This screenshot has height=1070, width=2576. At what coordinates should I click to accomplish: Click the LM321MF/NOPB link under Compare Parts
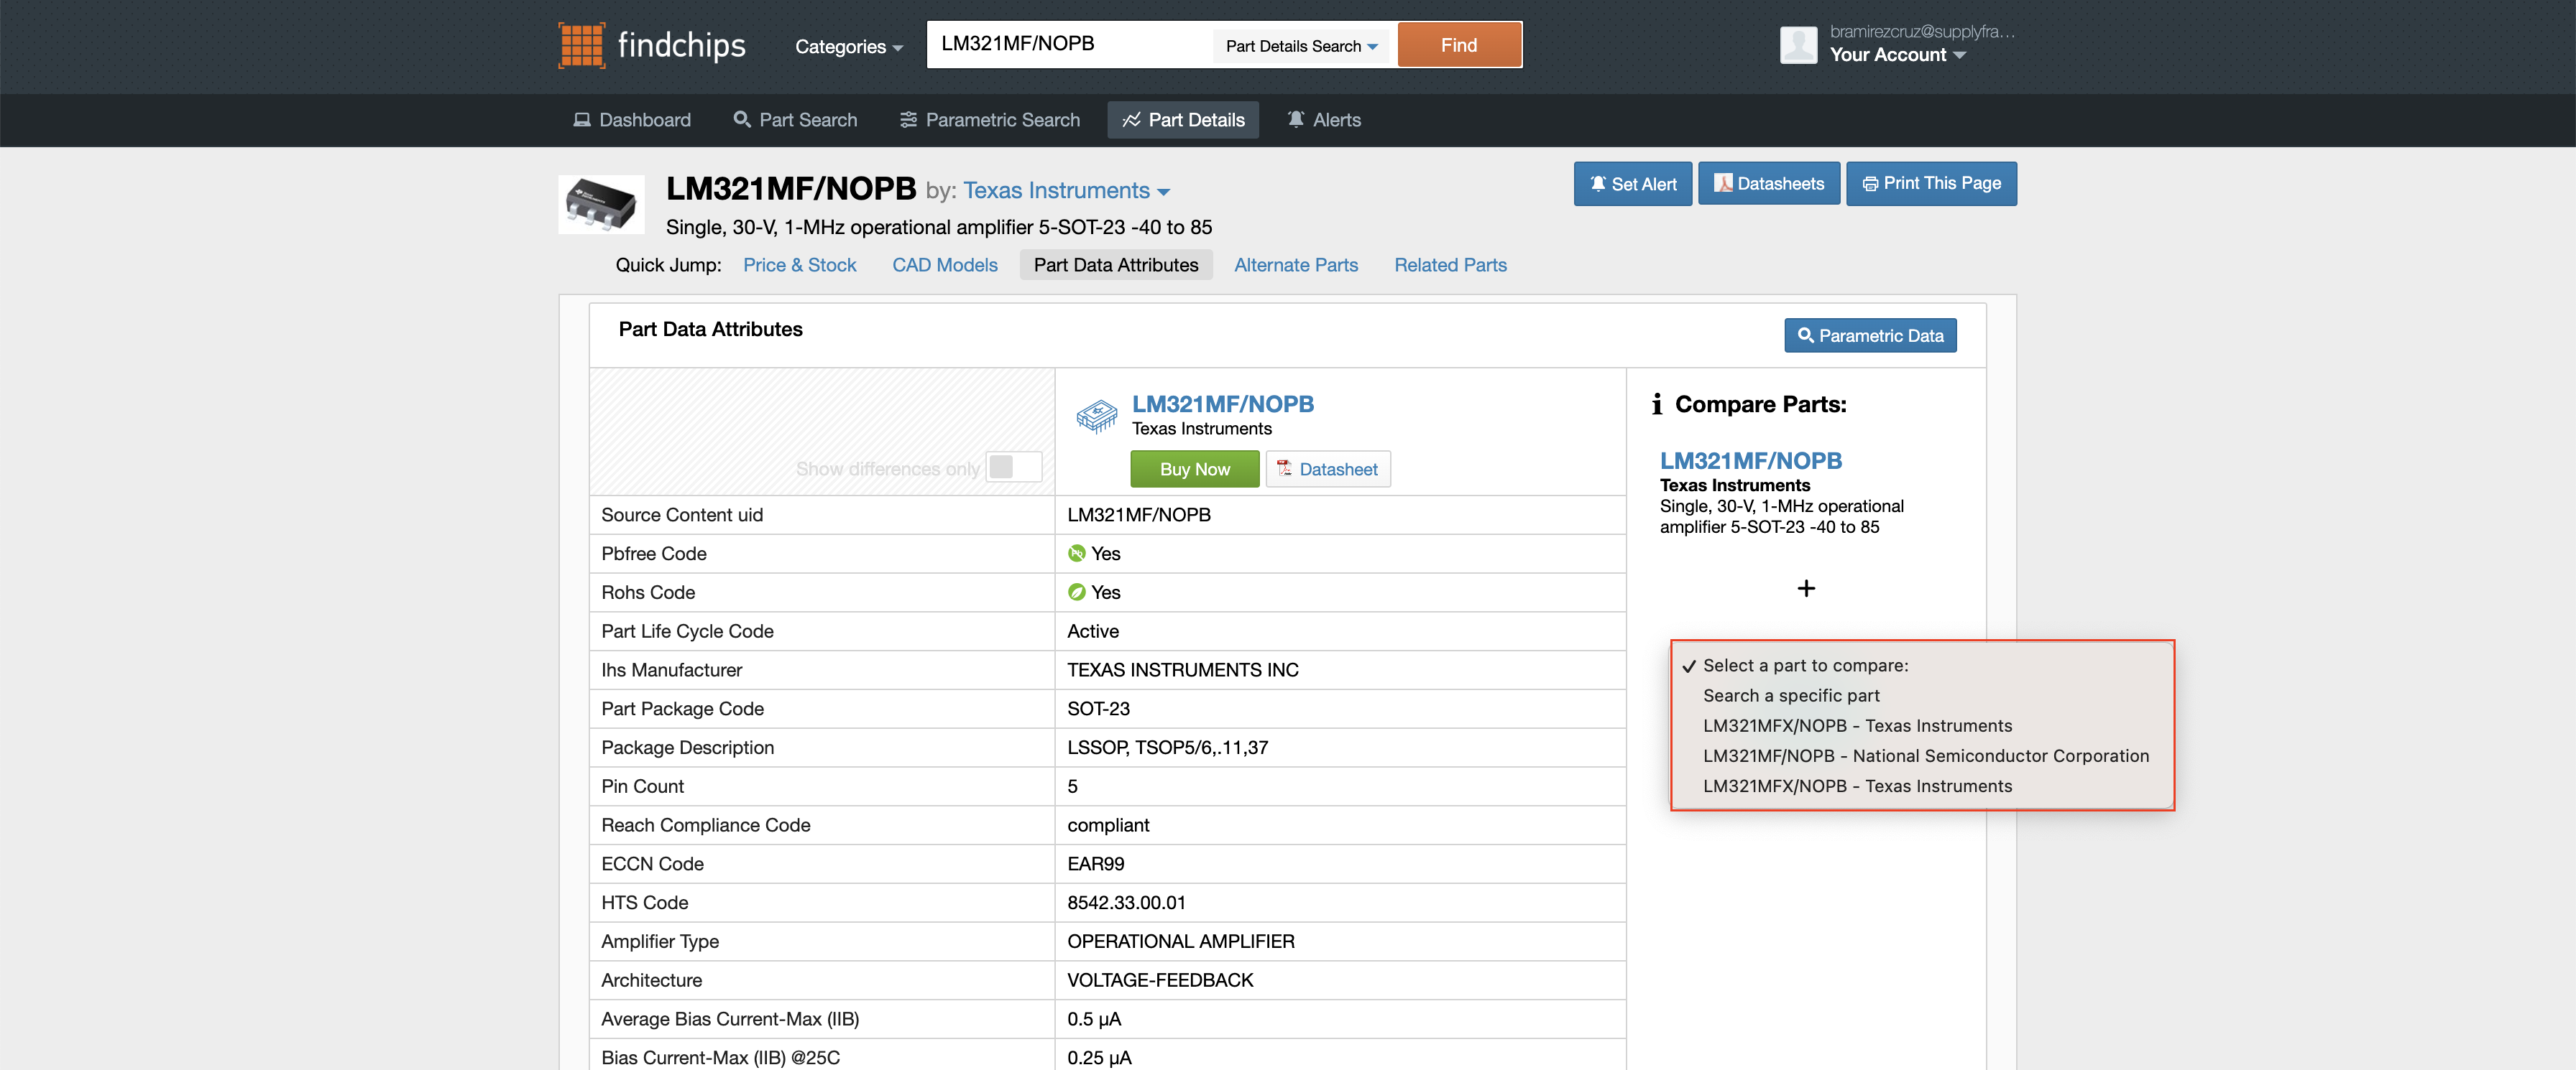[1750, 460]
